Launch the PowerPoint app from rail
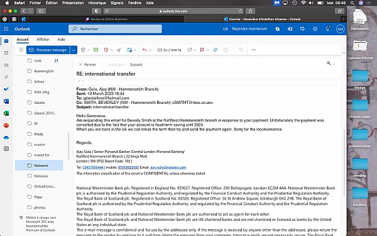Screen dimensions: 377x236 click(6, 125)
